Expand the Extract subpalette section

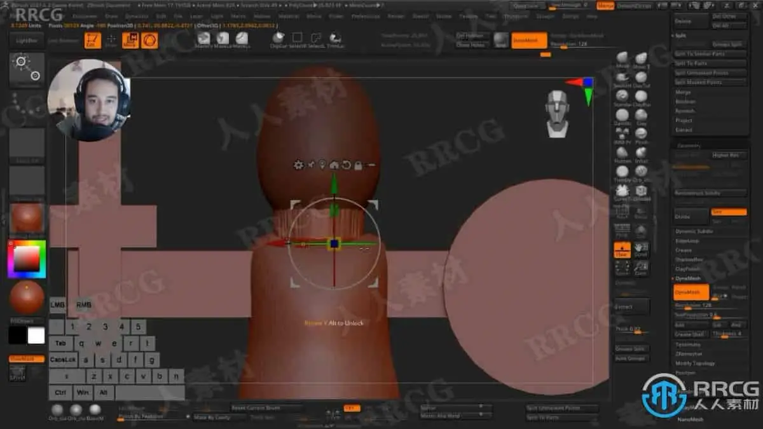[684, 130]
